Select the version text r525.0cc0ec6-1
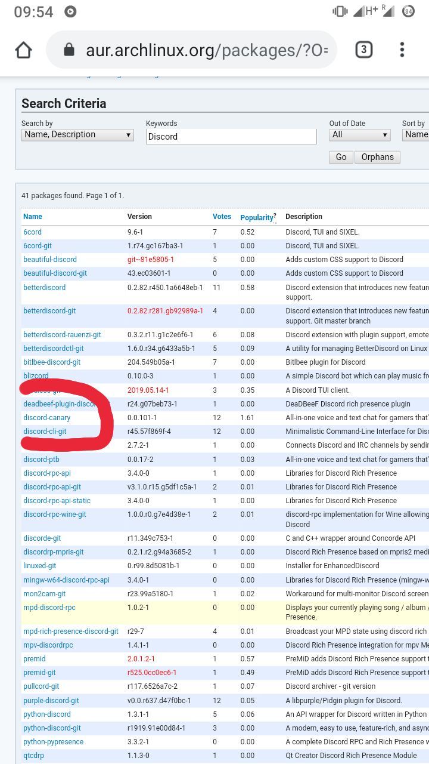429x764 pixels. click(x=152, y=673)
